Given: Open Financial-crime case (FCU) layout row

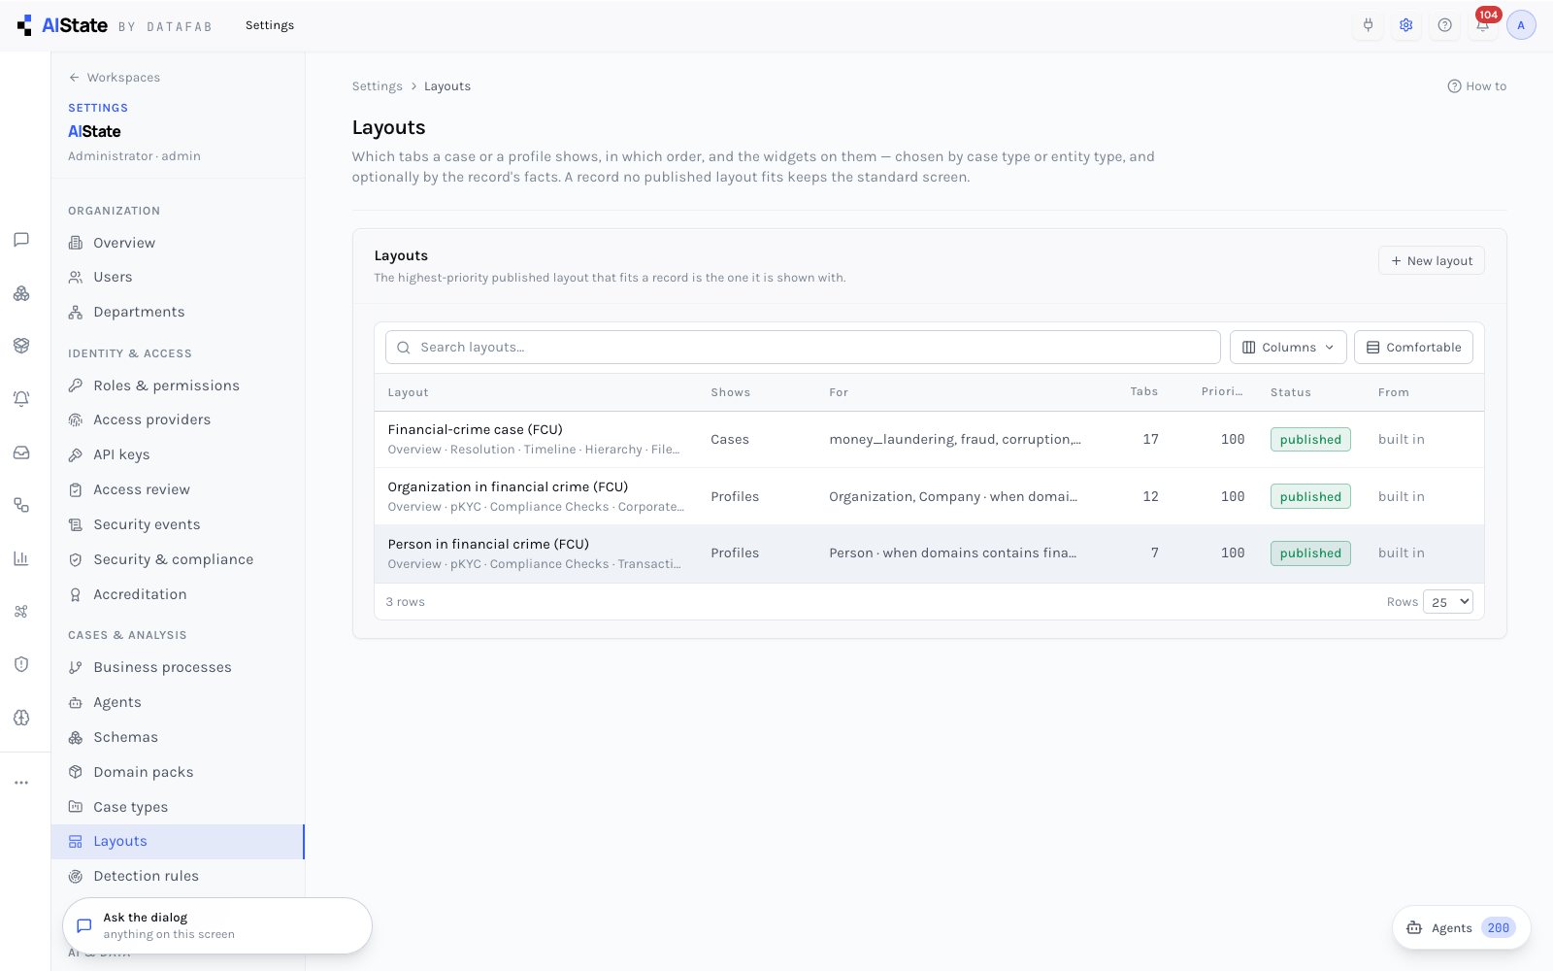Looking at the screenshot, I should click(x=929, y=440).
